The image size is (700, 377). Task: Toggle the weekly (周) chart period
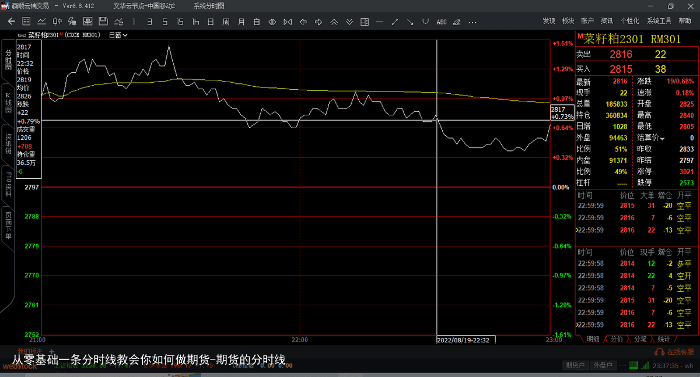pos(226,22)
